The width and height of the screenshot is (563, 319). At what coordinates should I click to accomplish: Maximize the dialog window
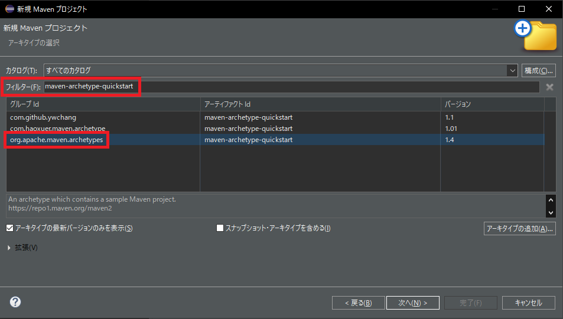click(x=522, y=9)
